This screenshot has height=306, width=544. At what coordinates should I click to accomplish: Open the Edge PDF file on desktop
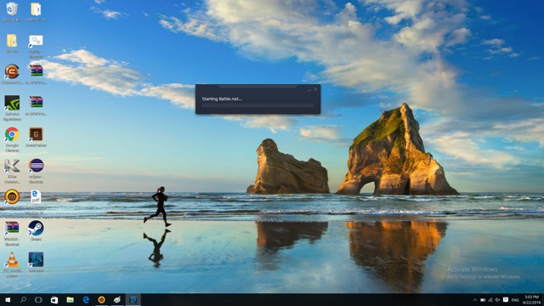click(x=36, y=196)
